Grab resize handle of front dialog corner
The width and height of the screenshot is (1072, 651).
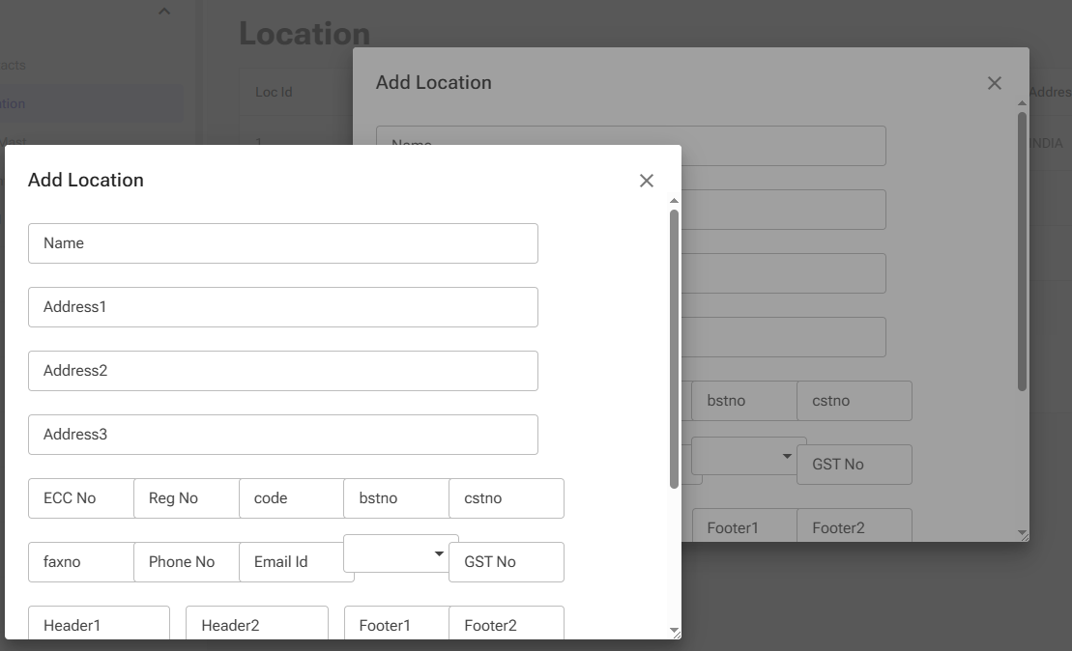[675, 634]
